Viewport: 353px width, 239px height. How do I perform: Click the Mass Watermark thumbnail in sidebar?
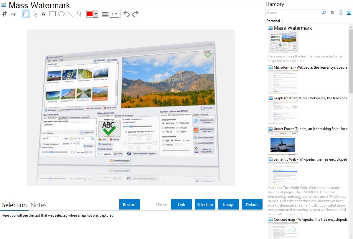coord(283,42)
